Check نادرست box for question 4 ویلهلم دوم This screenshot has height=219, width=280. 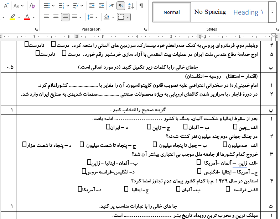pyautogui.click(x=26, y=44)
